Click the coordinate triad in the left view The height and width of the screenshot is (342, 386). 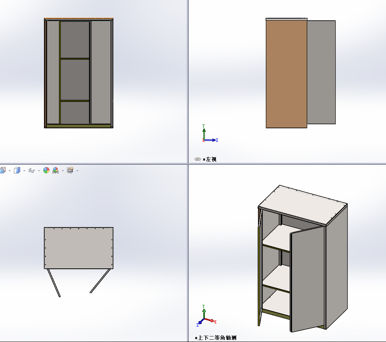point(209,133)
